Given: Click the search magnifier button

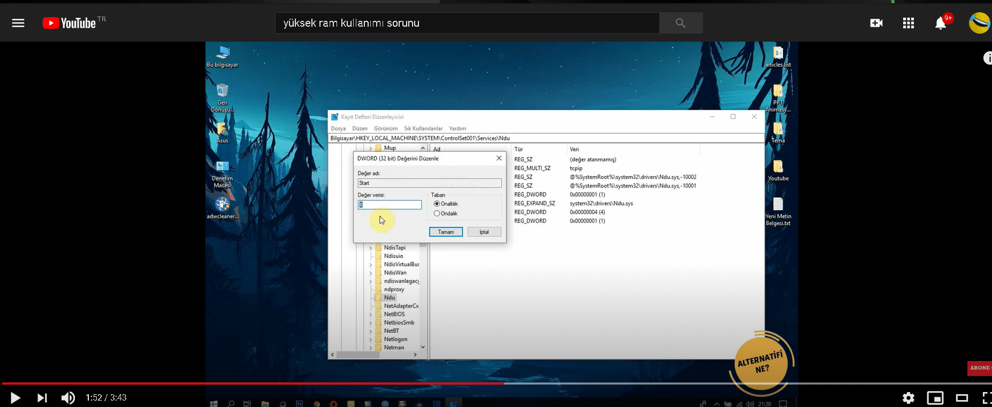Looking at the screenshot, I should [x=680, y=23].
